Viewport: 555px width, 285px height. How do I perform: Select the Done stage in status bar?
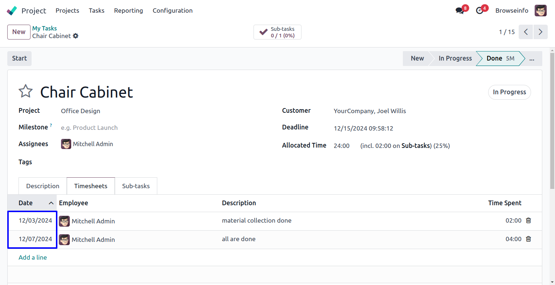point(500,58)
